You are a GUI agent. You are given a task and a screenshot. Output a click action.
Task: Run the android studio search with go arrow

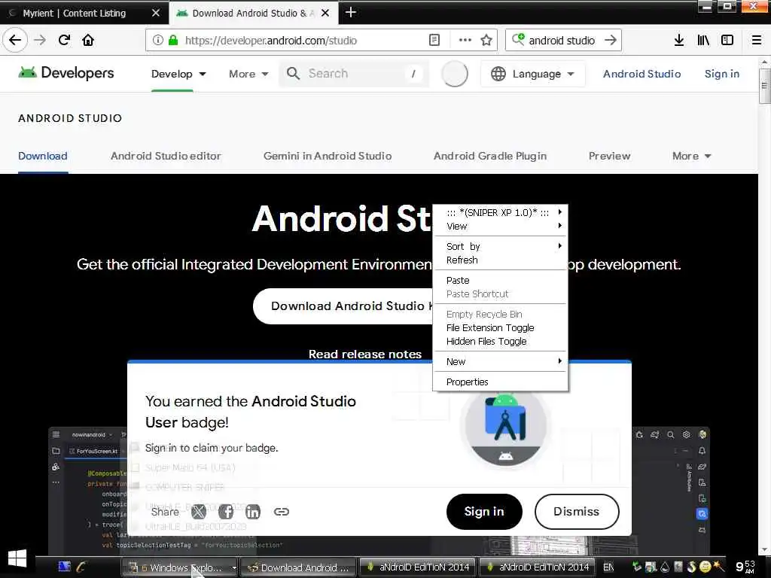[x=610, y=41]
